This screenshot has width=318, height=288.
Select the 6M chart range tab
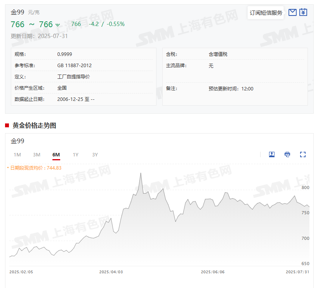pos(56,155)
